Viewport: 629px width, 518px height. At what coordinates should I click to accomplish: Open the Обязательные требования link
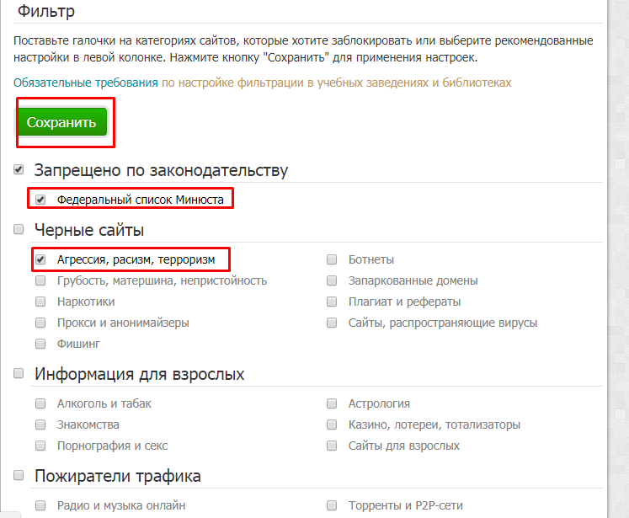coord(85,83)
